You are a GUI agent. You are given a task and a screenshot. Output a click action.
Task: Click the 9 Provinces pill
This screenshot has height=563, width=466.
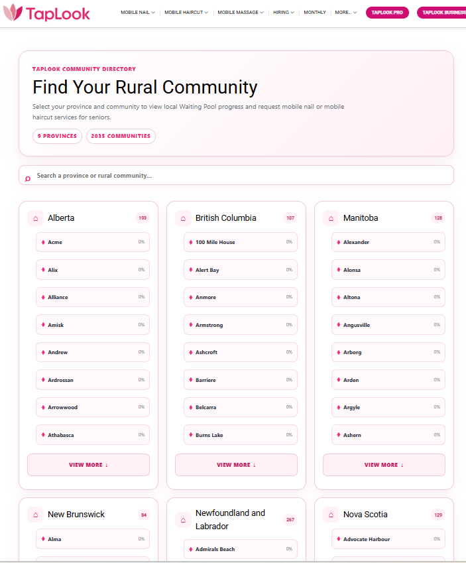pyautogui.click(x=57, y=136)
